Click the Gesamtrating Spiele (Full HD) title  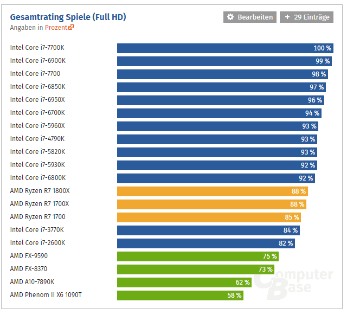[x=68, y=17]
